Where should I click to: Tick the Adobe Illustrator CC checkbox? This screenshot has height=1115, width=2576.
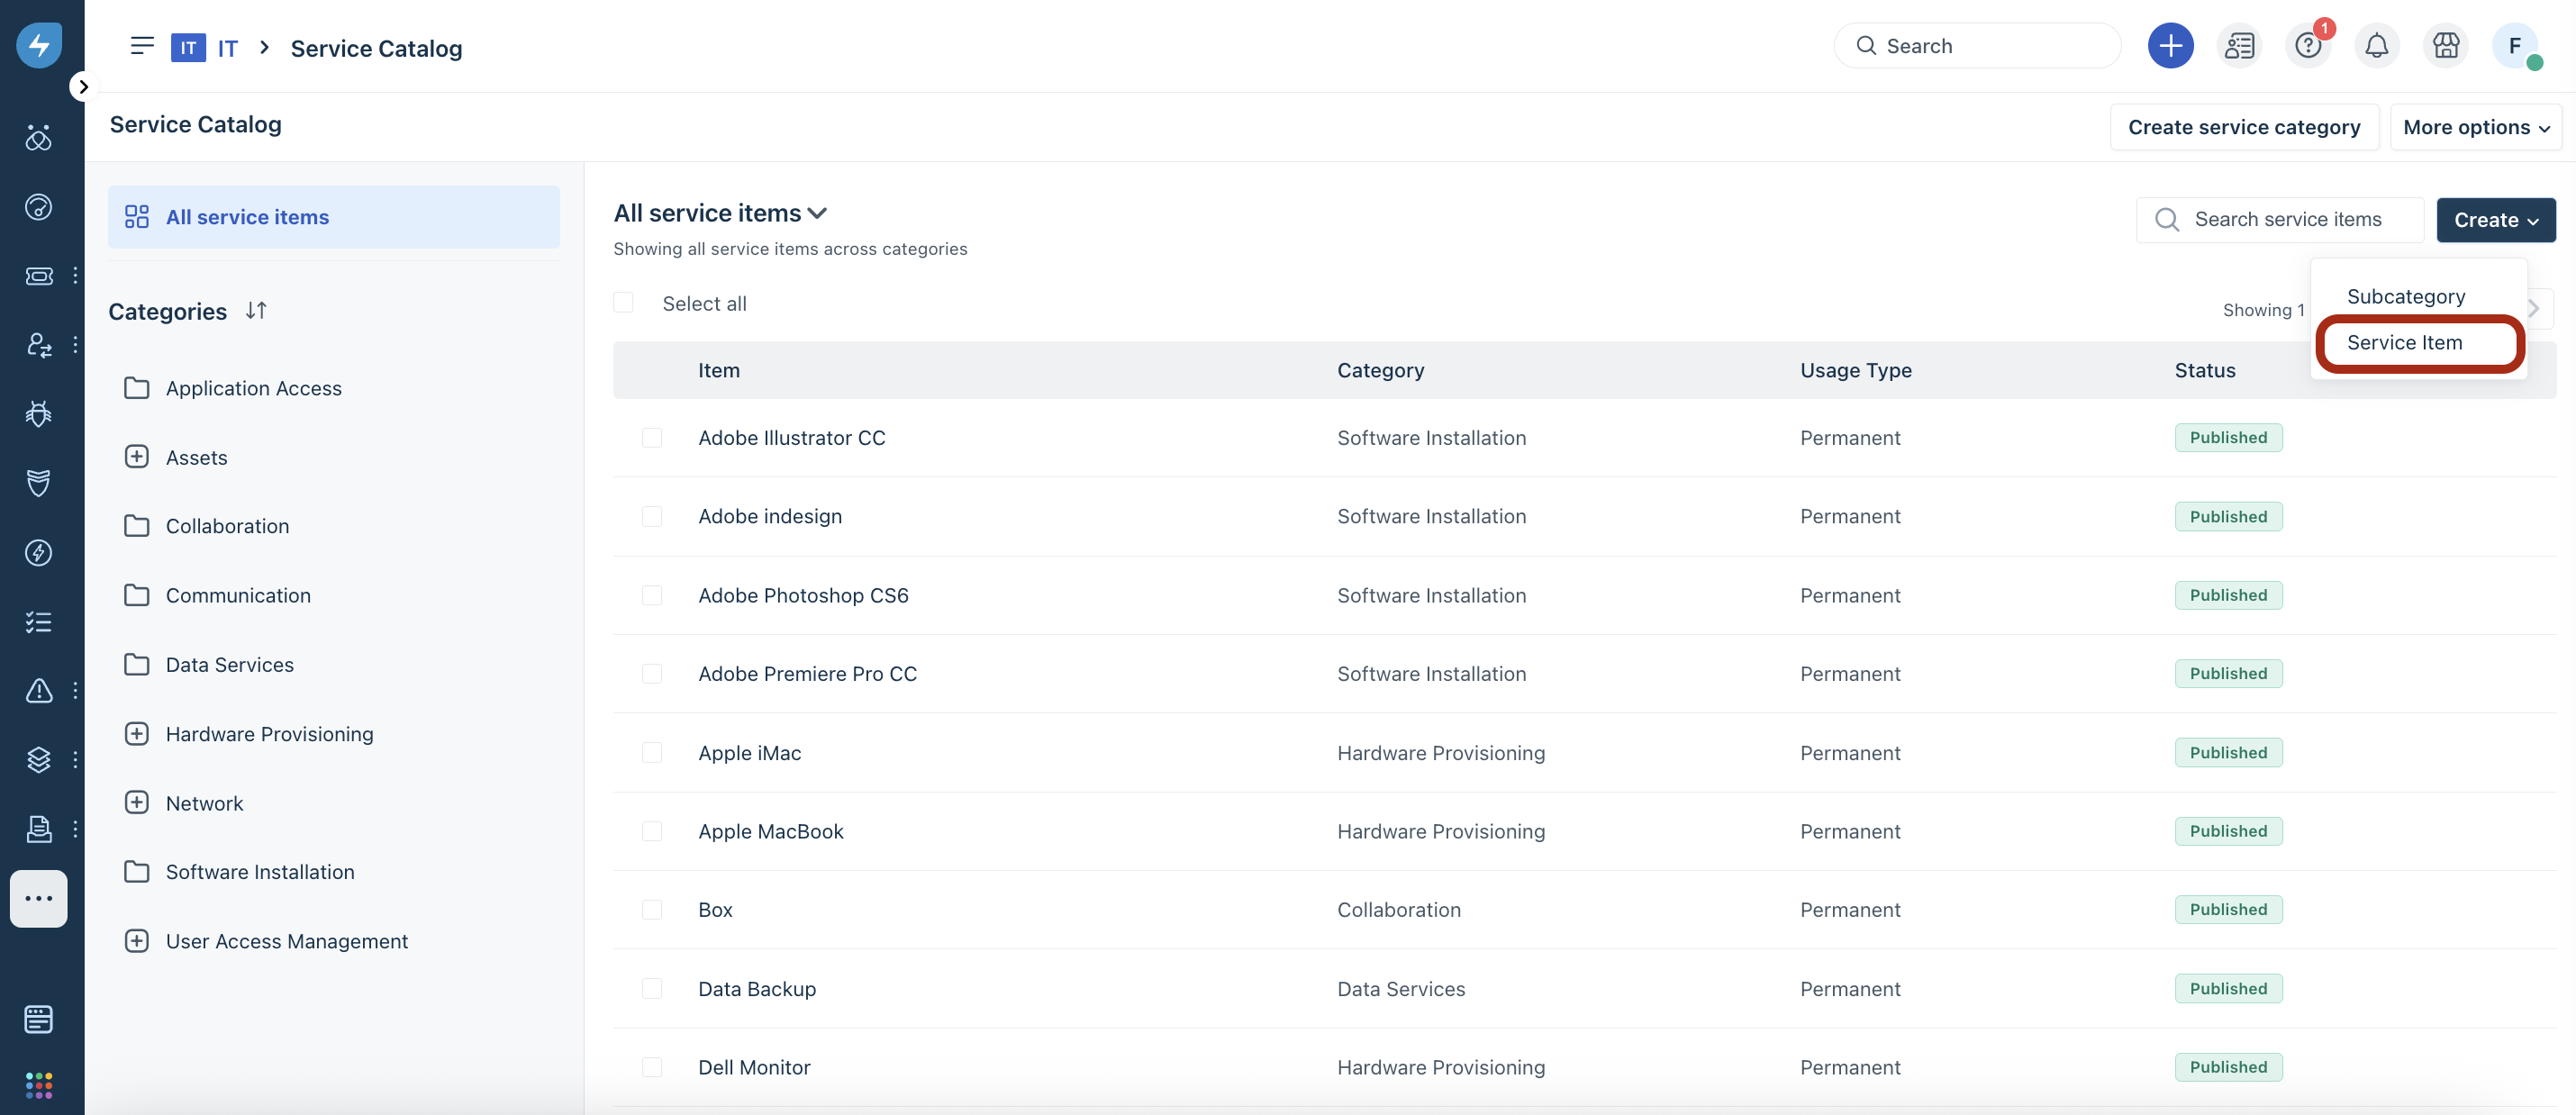click(652, 438)
